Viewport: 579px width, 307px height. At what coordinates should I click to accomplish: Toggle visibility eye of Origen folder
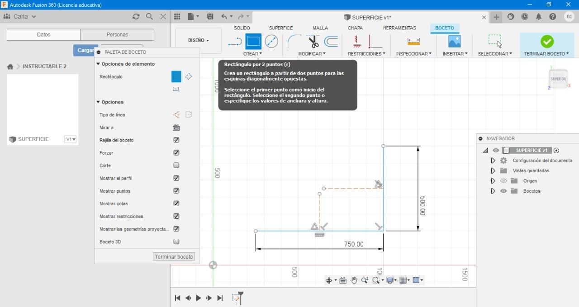(503, 181)
